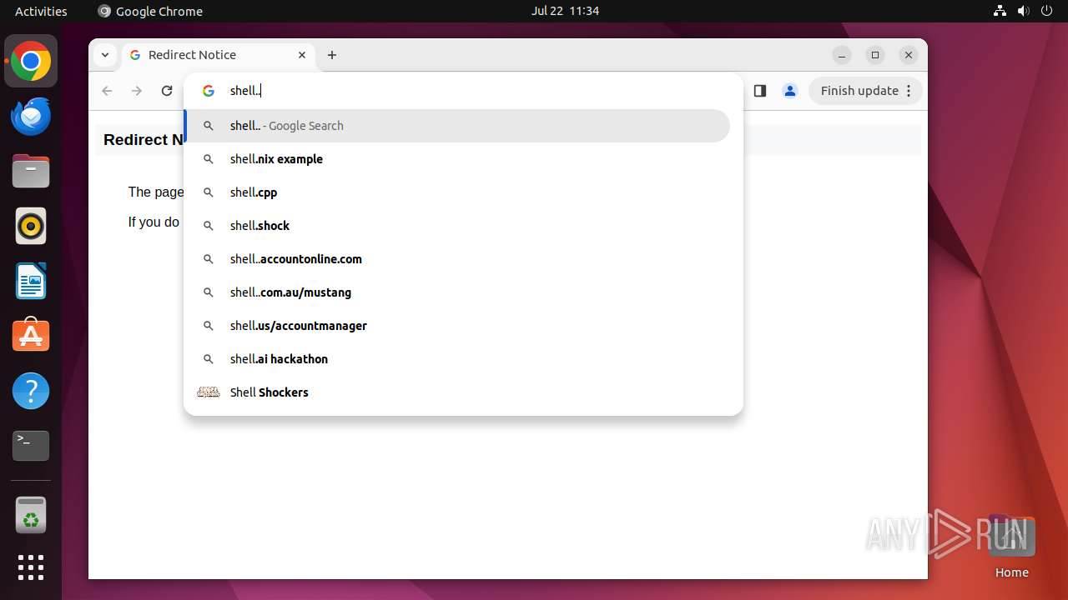Viewport: 1068px width, 600px height.
Task: Launch Thunderbird mail from the dock
Action: point(31,116)
